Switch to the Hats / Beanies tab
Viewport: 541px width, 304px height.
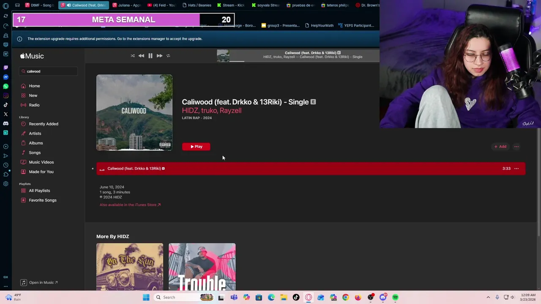coord(197,5)
